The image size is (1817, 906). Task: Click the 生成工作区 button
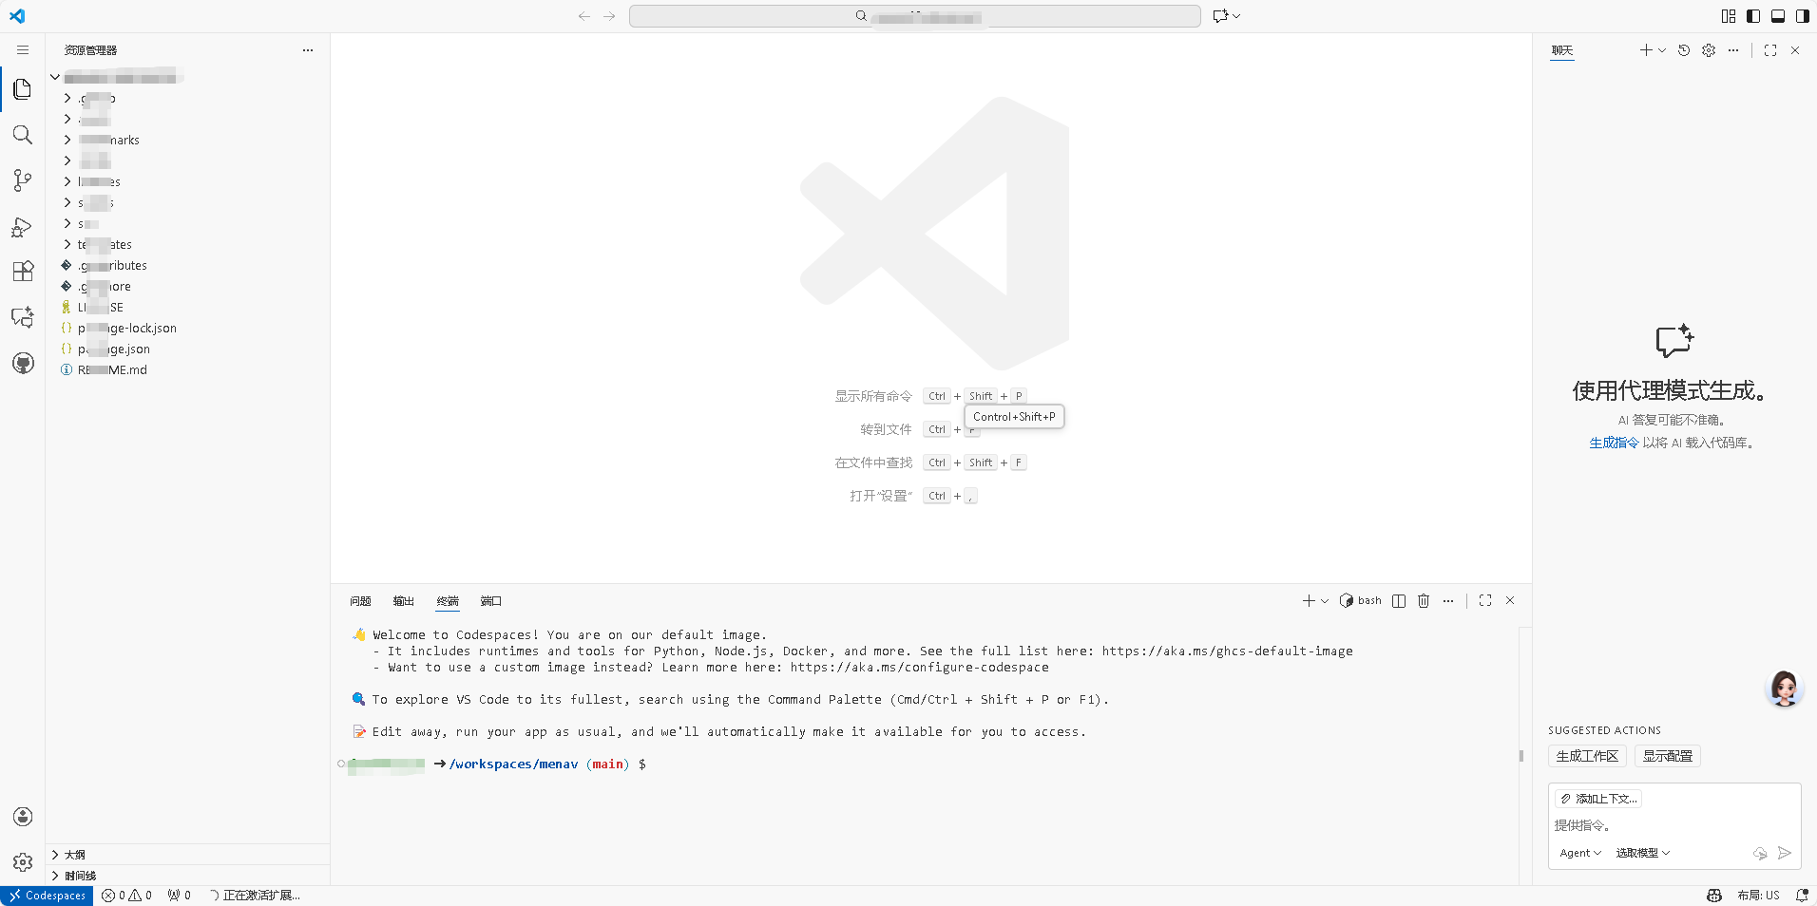(1587, 756)
